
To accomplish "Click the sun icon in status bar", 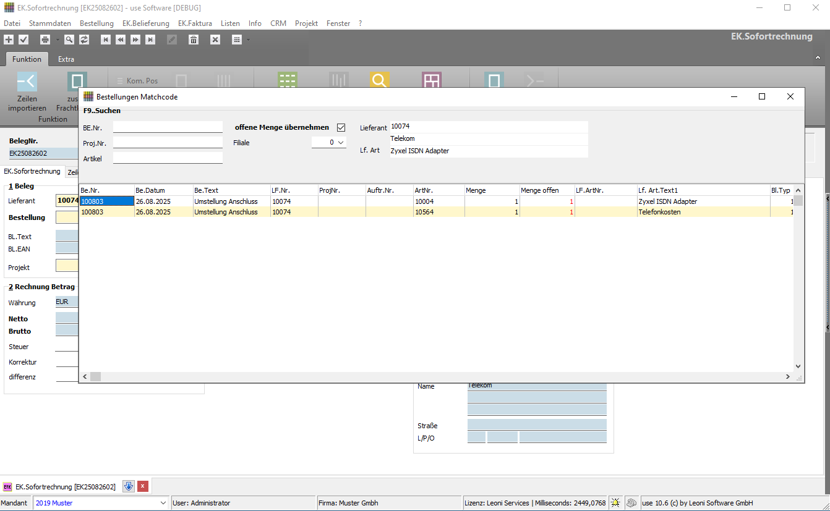I will 615,503.
